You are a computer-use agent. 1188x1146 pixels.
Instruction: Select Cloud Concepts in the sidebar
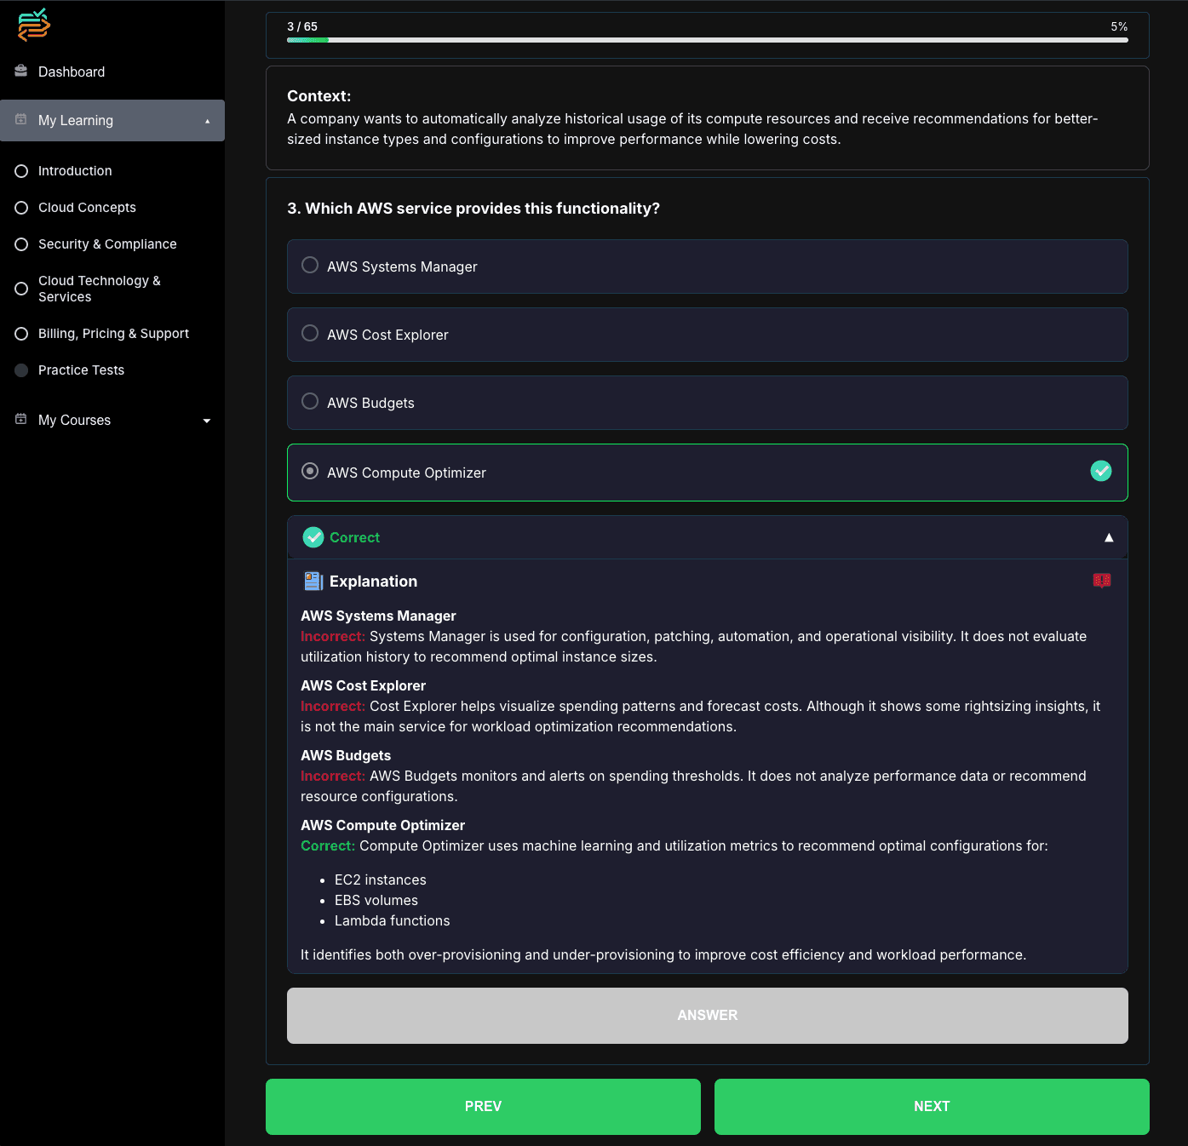86,207
